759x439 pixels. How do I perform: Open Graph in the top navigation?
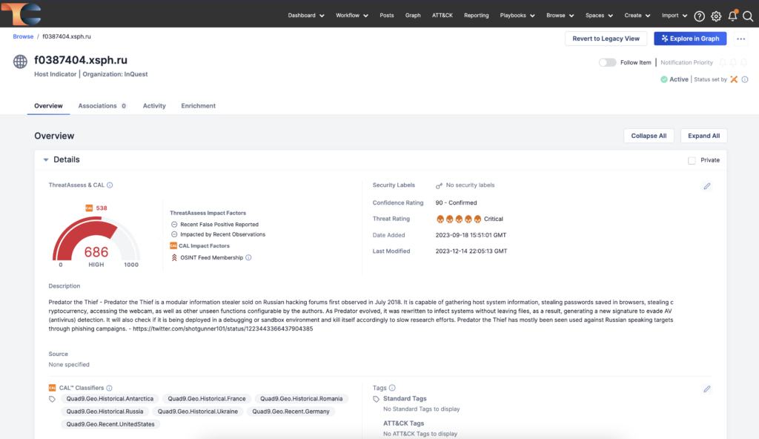413,16
